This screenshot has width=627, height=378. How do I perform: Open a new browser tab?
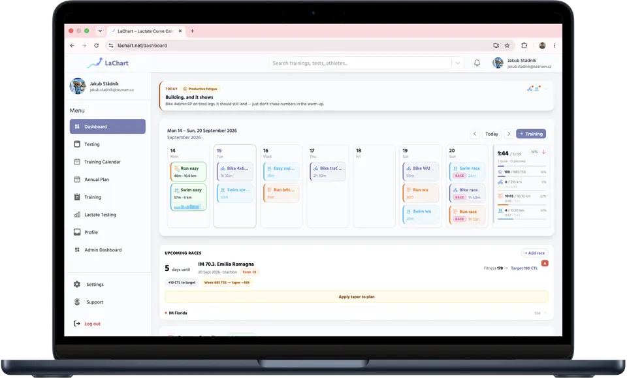point(192,31)
